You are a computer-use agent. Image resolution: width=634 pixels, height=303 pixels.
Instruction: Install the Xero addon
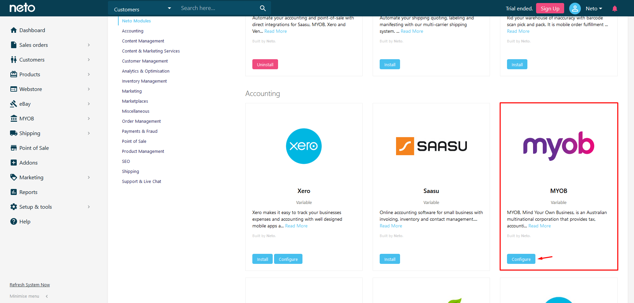262,259
